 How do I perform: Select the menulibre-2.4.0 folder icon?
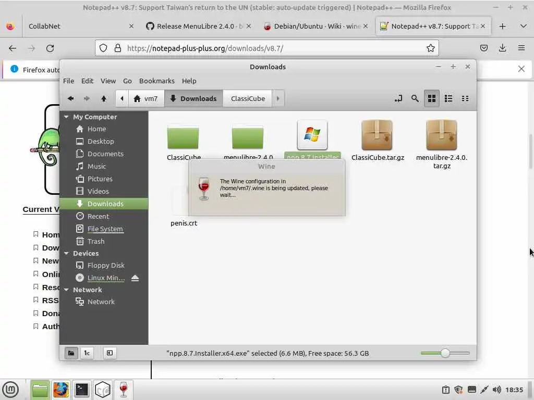tap(248, 137)
